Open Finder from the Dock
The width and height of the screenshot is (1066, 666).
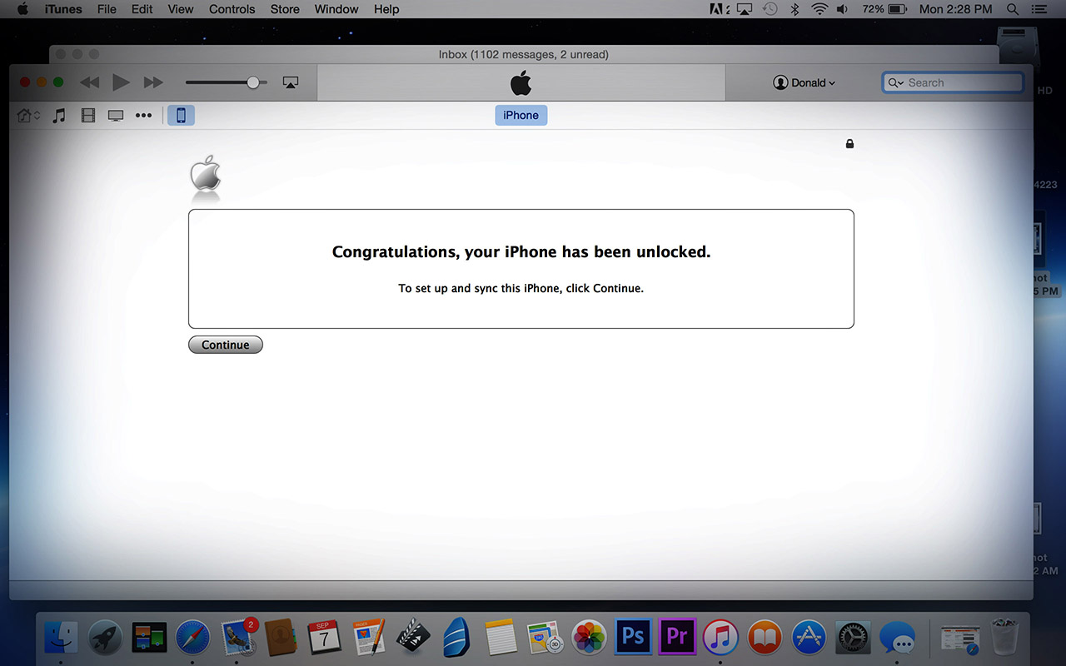coord(61,638)
